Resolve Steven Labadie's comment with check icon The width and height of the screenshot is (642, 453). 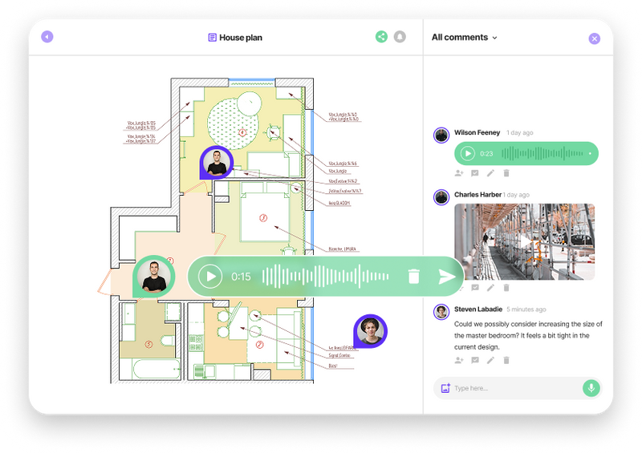[x=475, y=360]
